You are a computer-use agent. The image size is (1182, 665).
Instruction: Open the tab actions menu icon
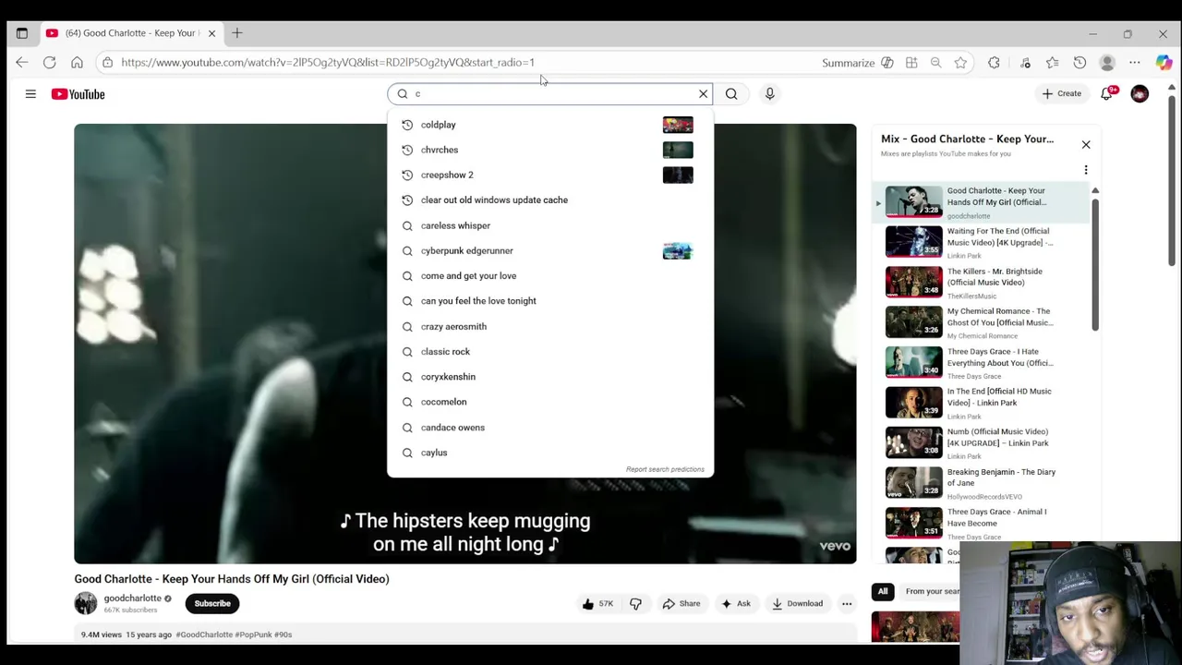click(x=22, y=33)
